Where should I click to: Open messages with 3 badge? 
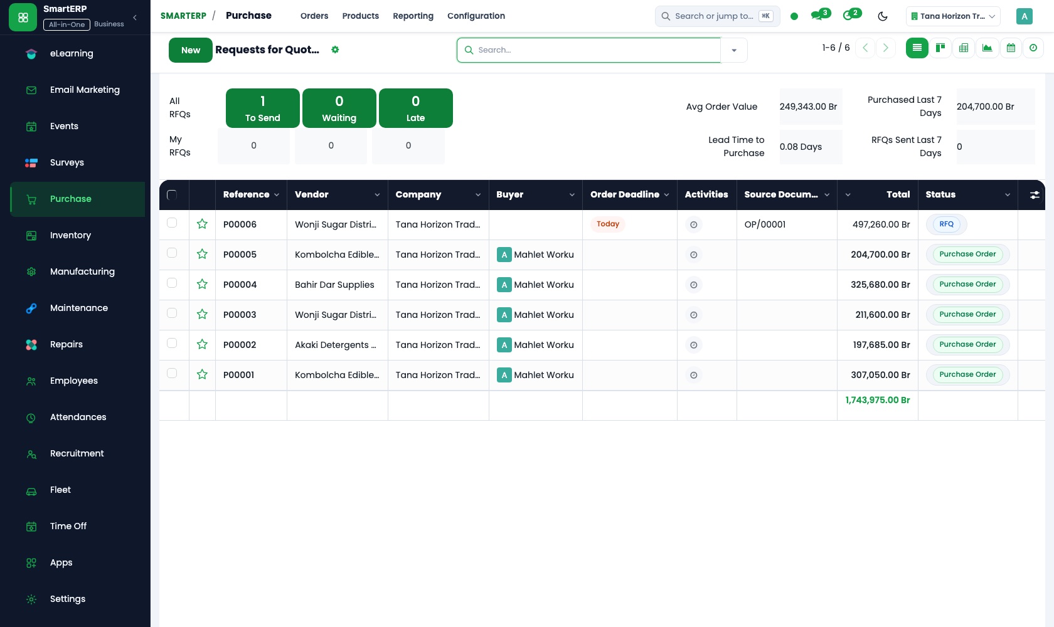click(x=819, y=15)
